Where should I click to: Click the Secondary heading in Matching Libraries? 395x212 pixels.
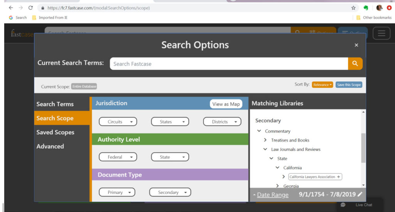[268, 120]
